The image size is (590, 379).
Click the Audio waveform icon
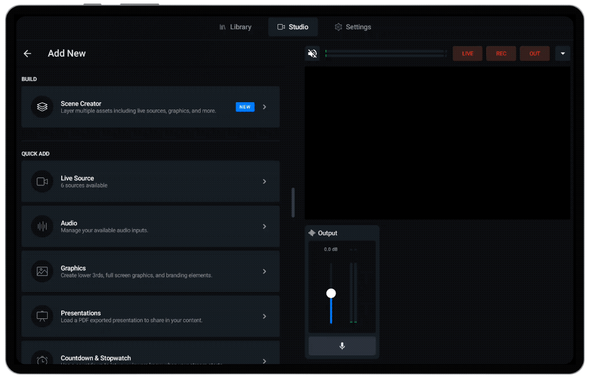tap(42, 226)
